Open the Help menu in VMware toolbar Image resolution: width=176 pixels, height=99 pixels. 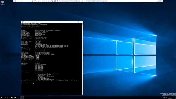click(29, 1)
